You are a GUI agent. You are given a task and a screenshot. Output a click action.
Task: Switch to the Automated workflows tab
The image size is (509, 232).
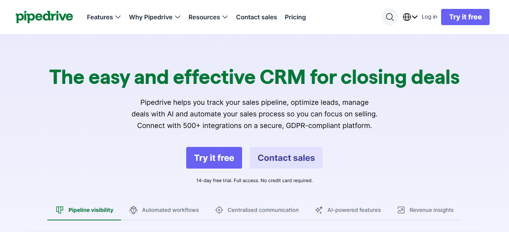164,210
